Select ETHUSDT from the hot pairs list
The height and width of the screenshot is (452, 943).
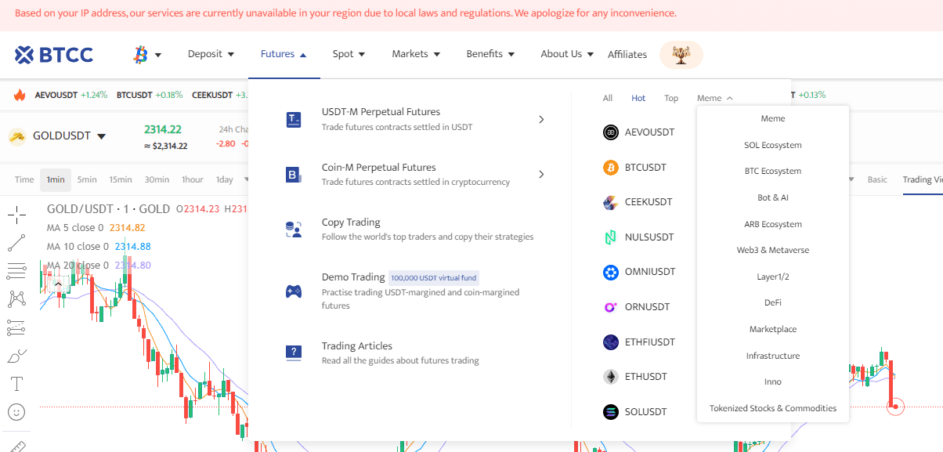pyautogui.click(x=645, y=377)
